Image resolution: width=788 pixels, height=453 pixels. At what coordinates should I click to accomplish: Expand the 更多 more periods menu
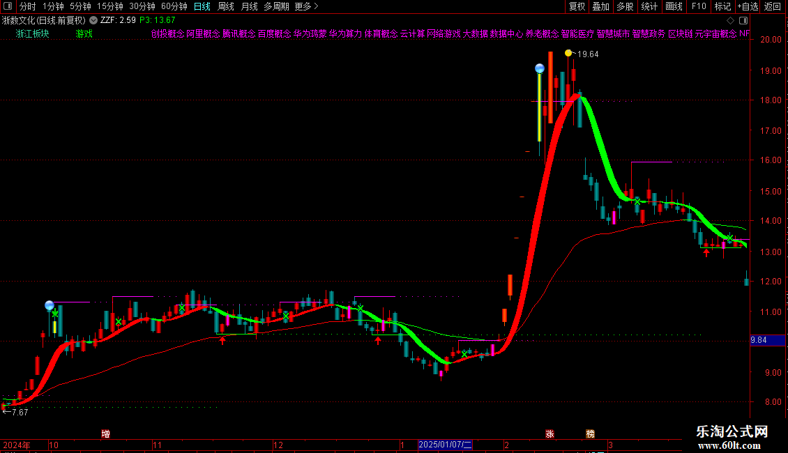pos(306,6)
